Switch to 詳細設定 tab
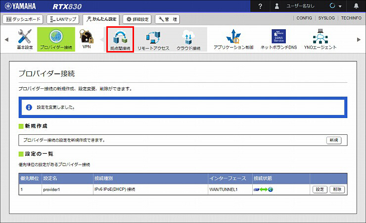 coord(137,19)
